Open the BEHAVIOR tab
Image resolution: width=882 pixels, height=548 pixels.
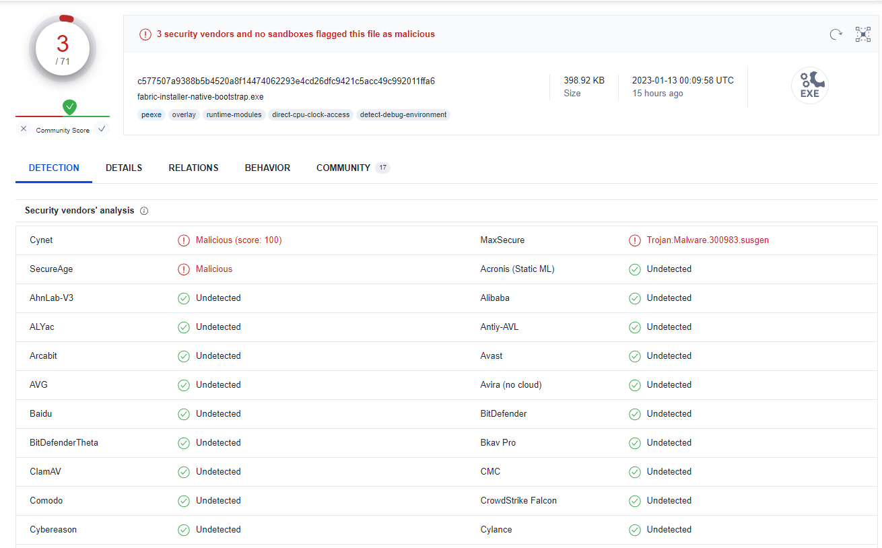pyautogui.click(x=267, y=168)
